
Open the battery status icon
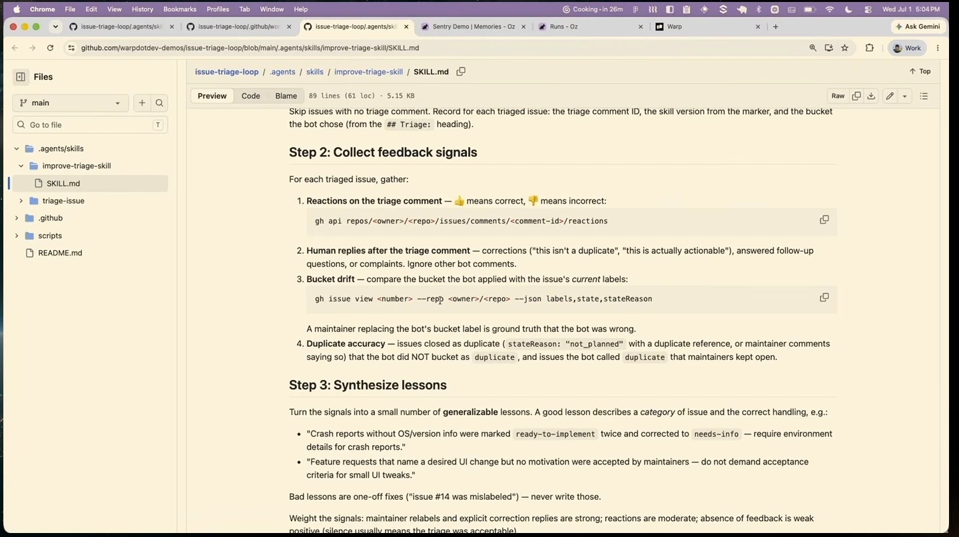pyautogui.click(x=810, y=9)
